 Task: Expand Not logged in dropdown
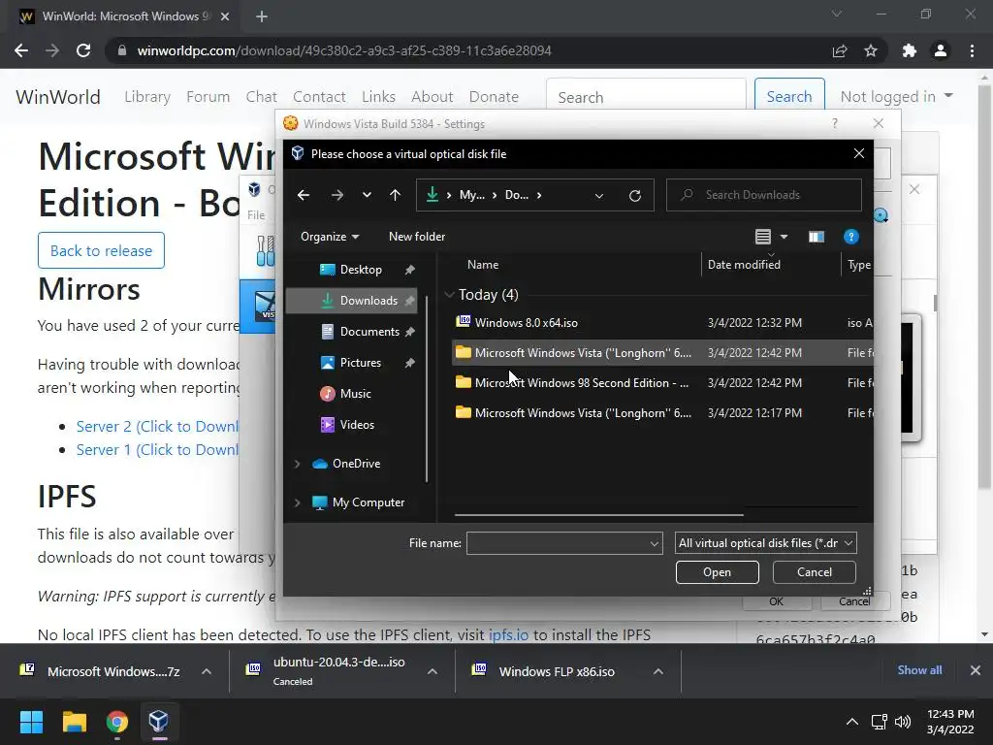897,96
